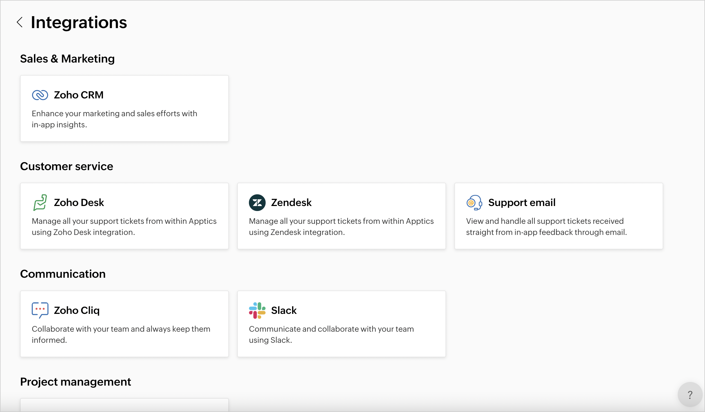Click the Support email card description

[x=545, y=227]
